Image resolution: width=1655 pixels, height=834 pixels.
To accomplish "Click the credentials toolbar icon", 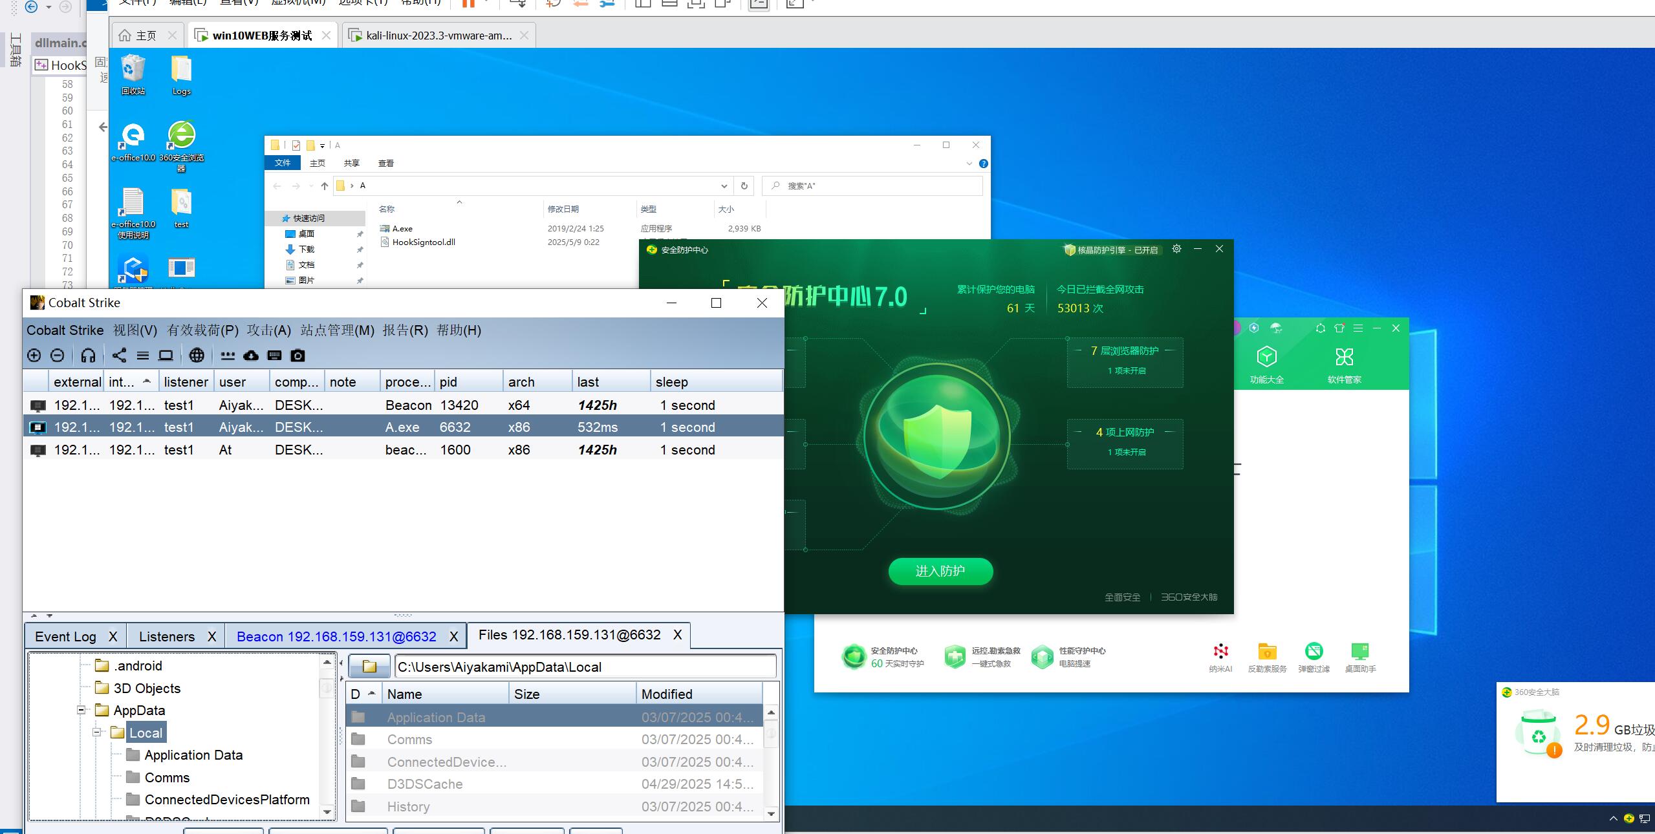I will (228, 356).
